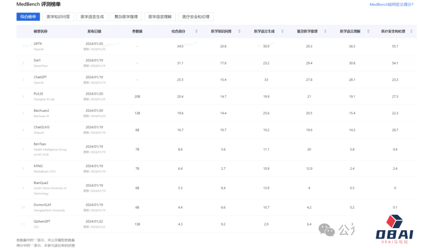Viewport: 438px width, 248px height.
Task: Select the 综合榜单 tab
Action: 28,17
